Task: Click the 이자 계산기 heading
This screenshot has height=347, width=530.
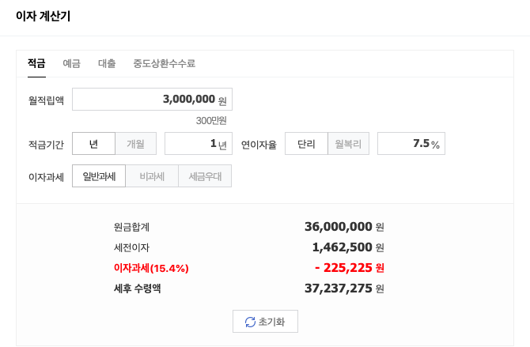Action: pyautogui.click(x=44, y=16)
